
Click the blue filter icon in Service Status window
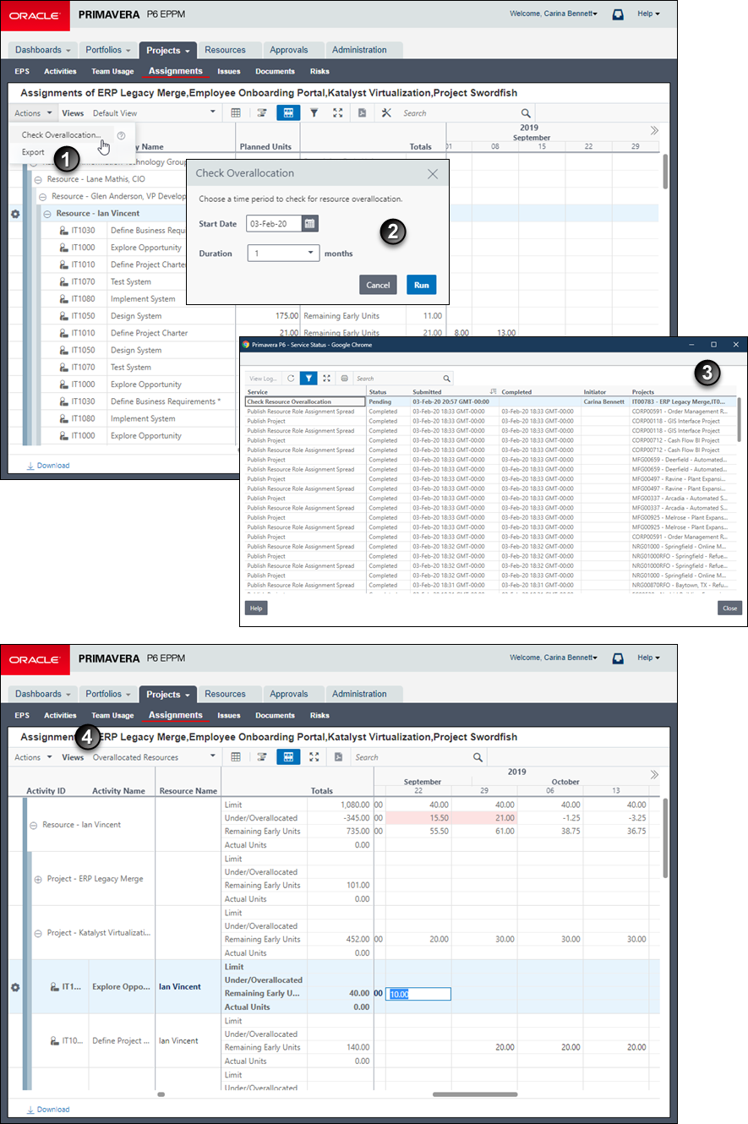pyautogui.click(x=309, y=379)
